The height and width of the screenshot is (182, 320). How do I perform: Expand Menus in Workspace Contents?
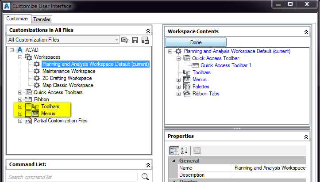point(178,80)
